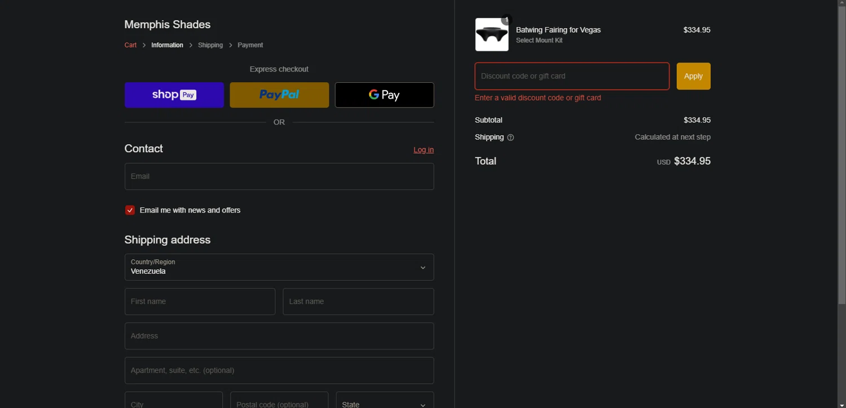Click the Subtotal label
This screenshot has height=408, width=846.
488,120
